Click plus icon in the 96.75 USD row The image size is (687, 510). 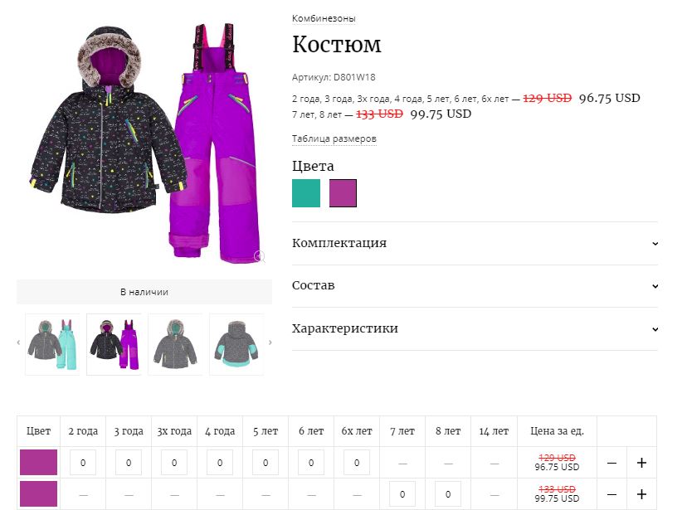click(641, 463)
